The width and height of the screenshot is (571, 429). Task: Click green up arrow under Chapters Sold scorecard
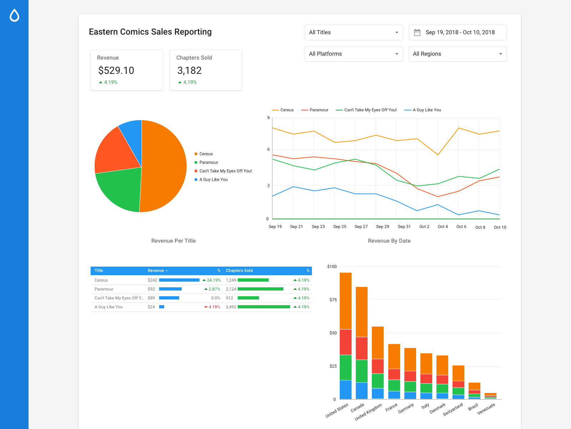(180, 82)
